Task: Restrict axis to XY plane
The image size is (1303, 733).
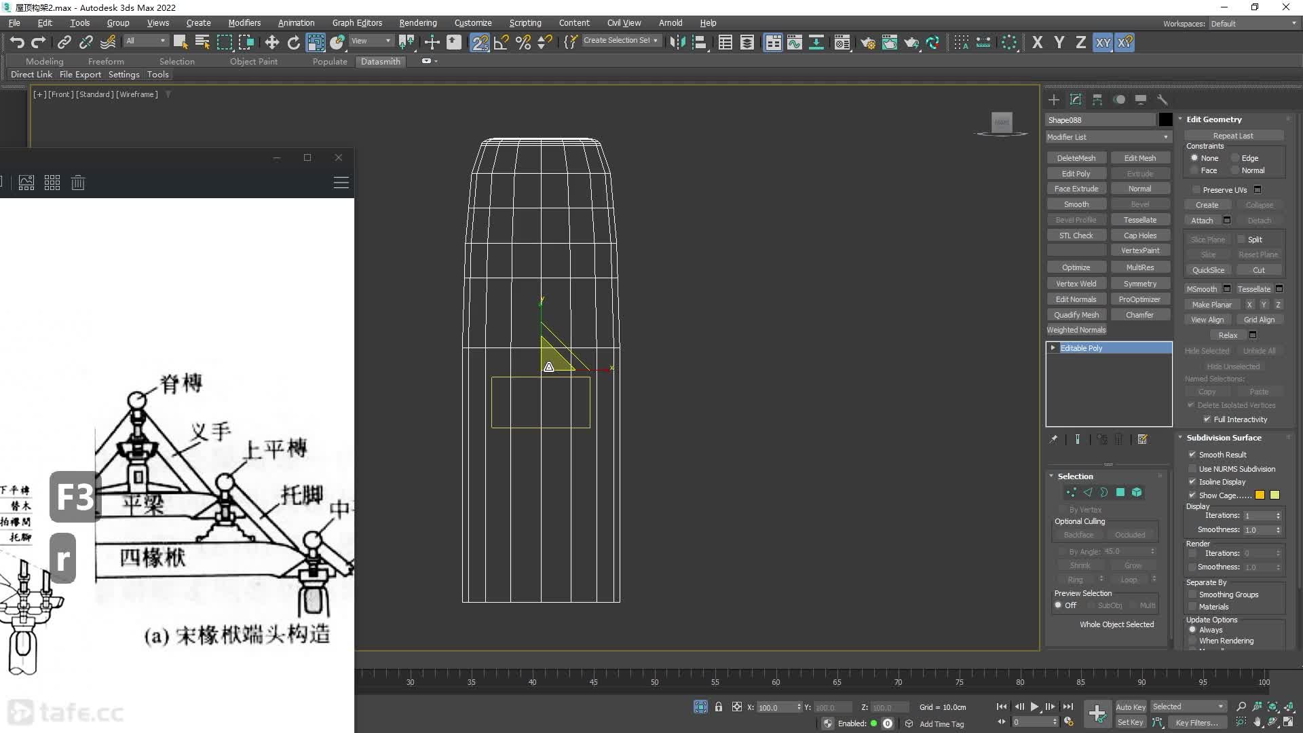Action: [1103, 43]
